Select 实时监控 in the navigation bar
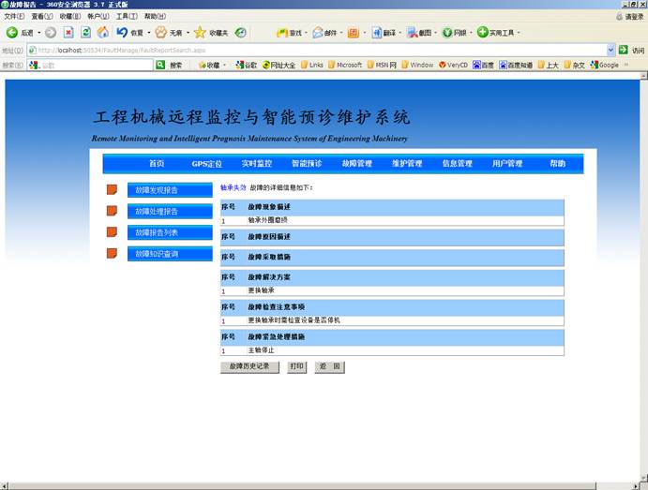This screenshot has height=490, width=648. (x=256, y=164)
